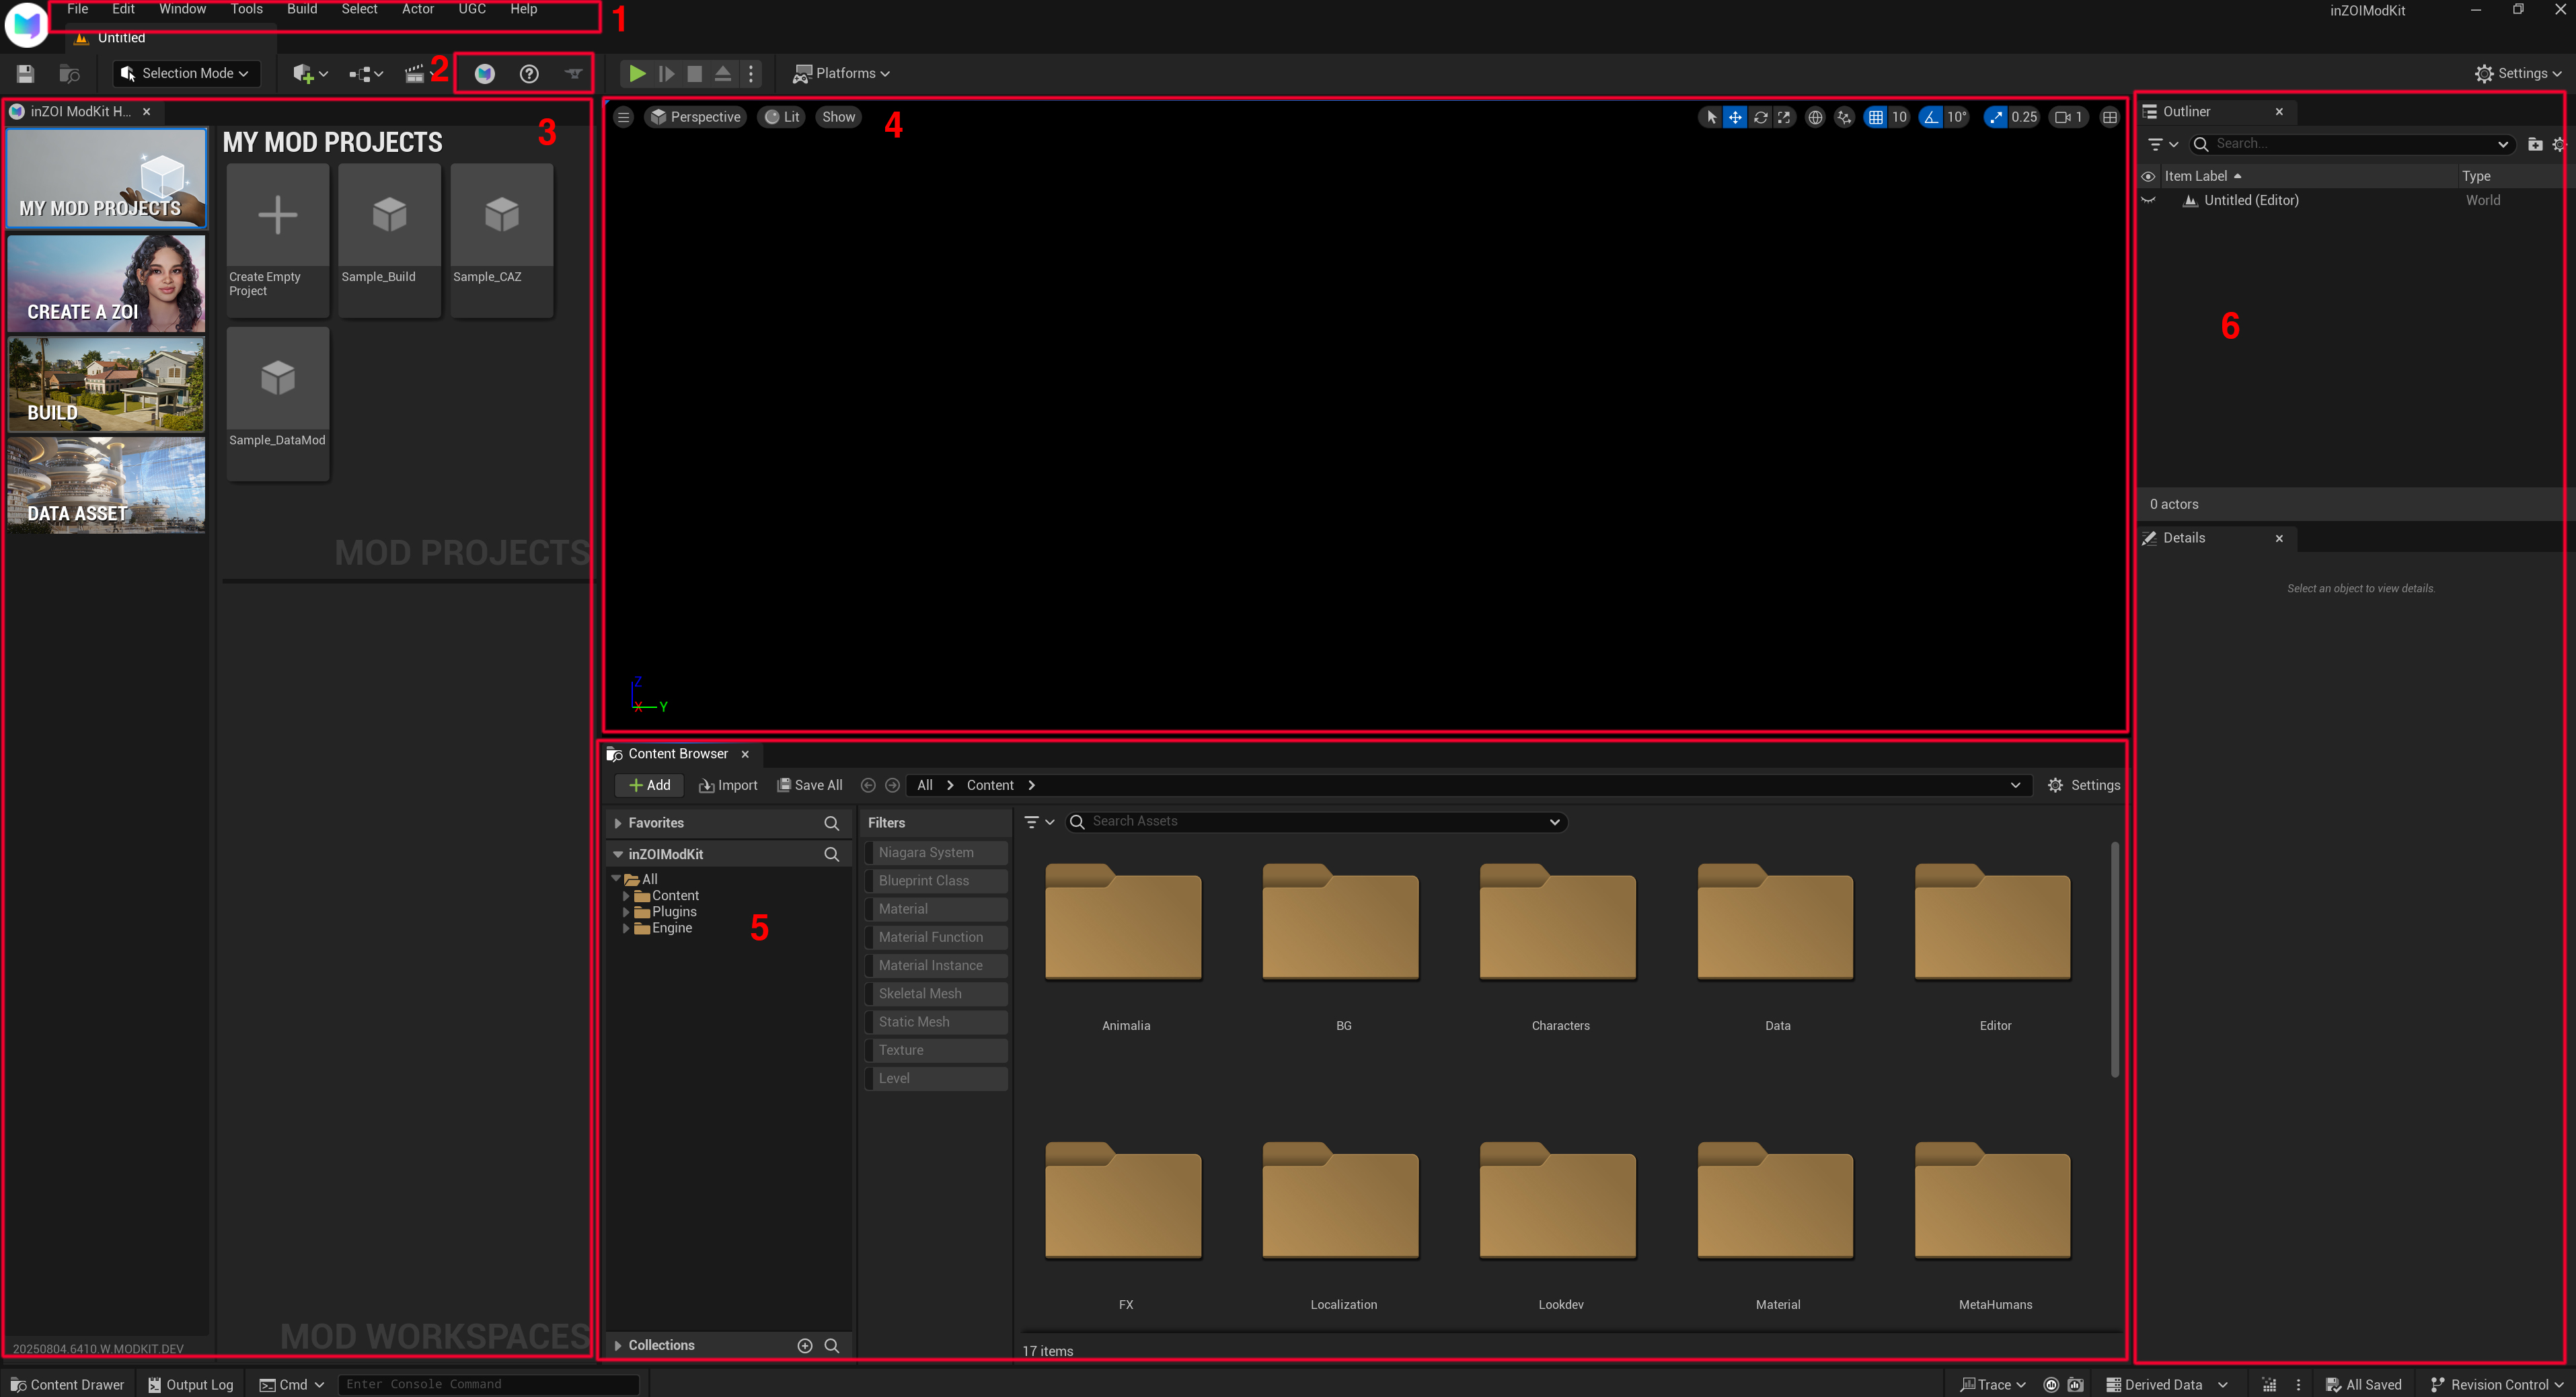The height and width of the screenshot is (1397, 2576).
Task: Stop the play session
Action: click(695, 73)
